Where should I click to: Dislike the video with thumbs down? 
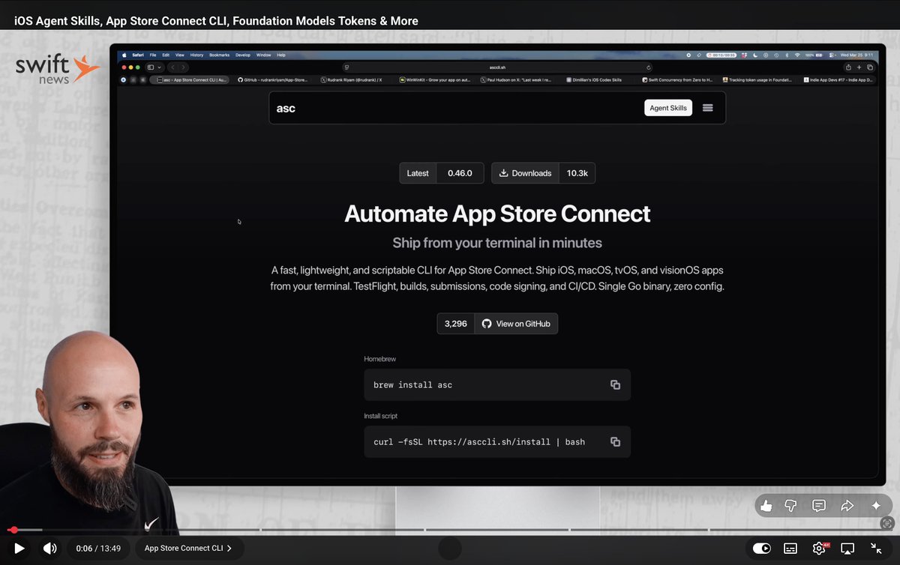790,506
